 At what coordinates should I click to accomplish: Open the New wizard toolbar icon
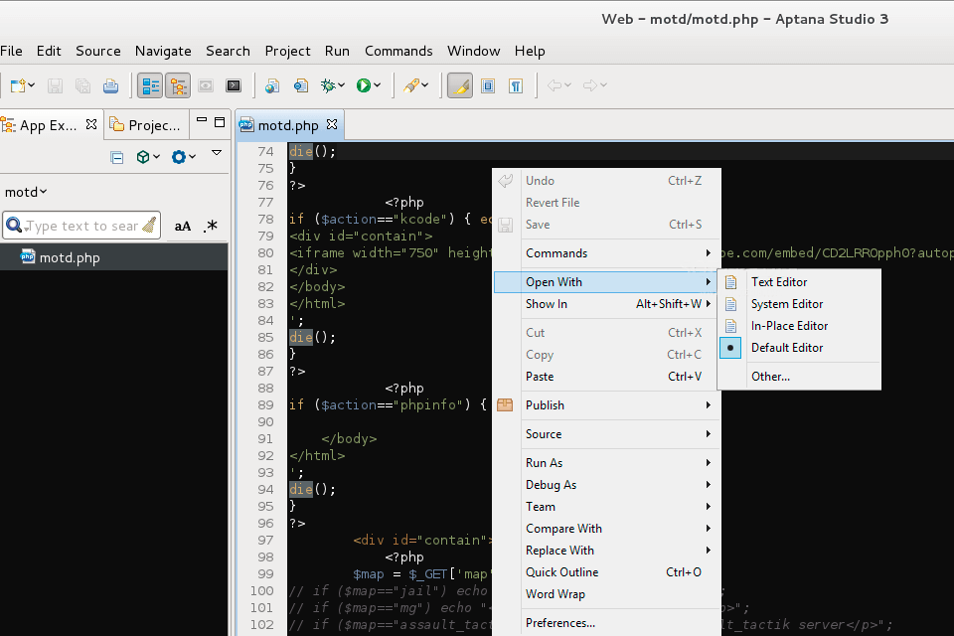pos(18,85)
